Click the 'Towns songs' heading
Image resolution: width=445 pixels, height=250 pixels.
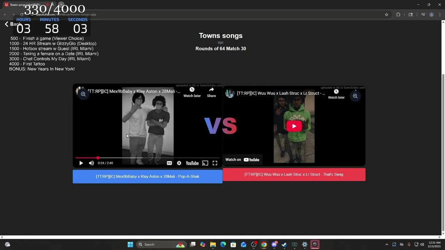point(221,35)
